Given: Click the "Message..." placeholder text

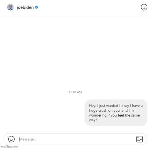Looking at the screenshot, I should click(28, 139).
